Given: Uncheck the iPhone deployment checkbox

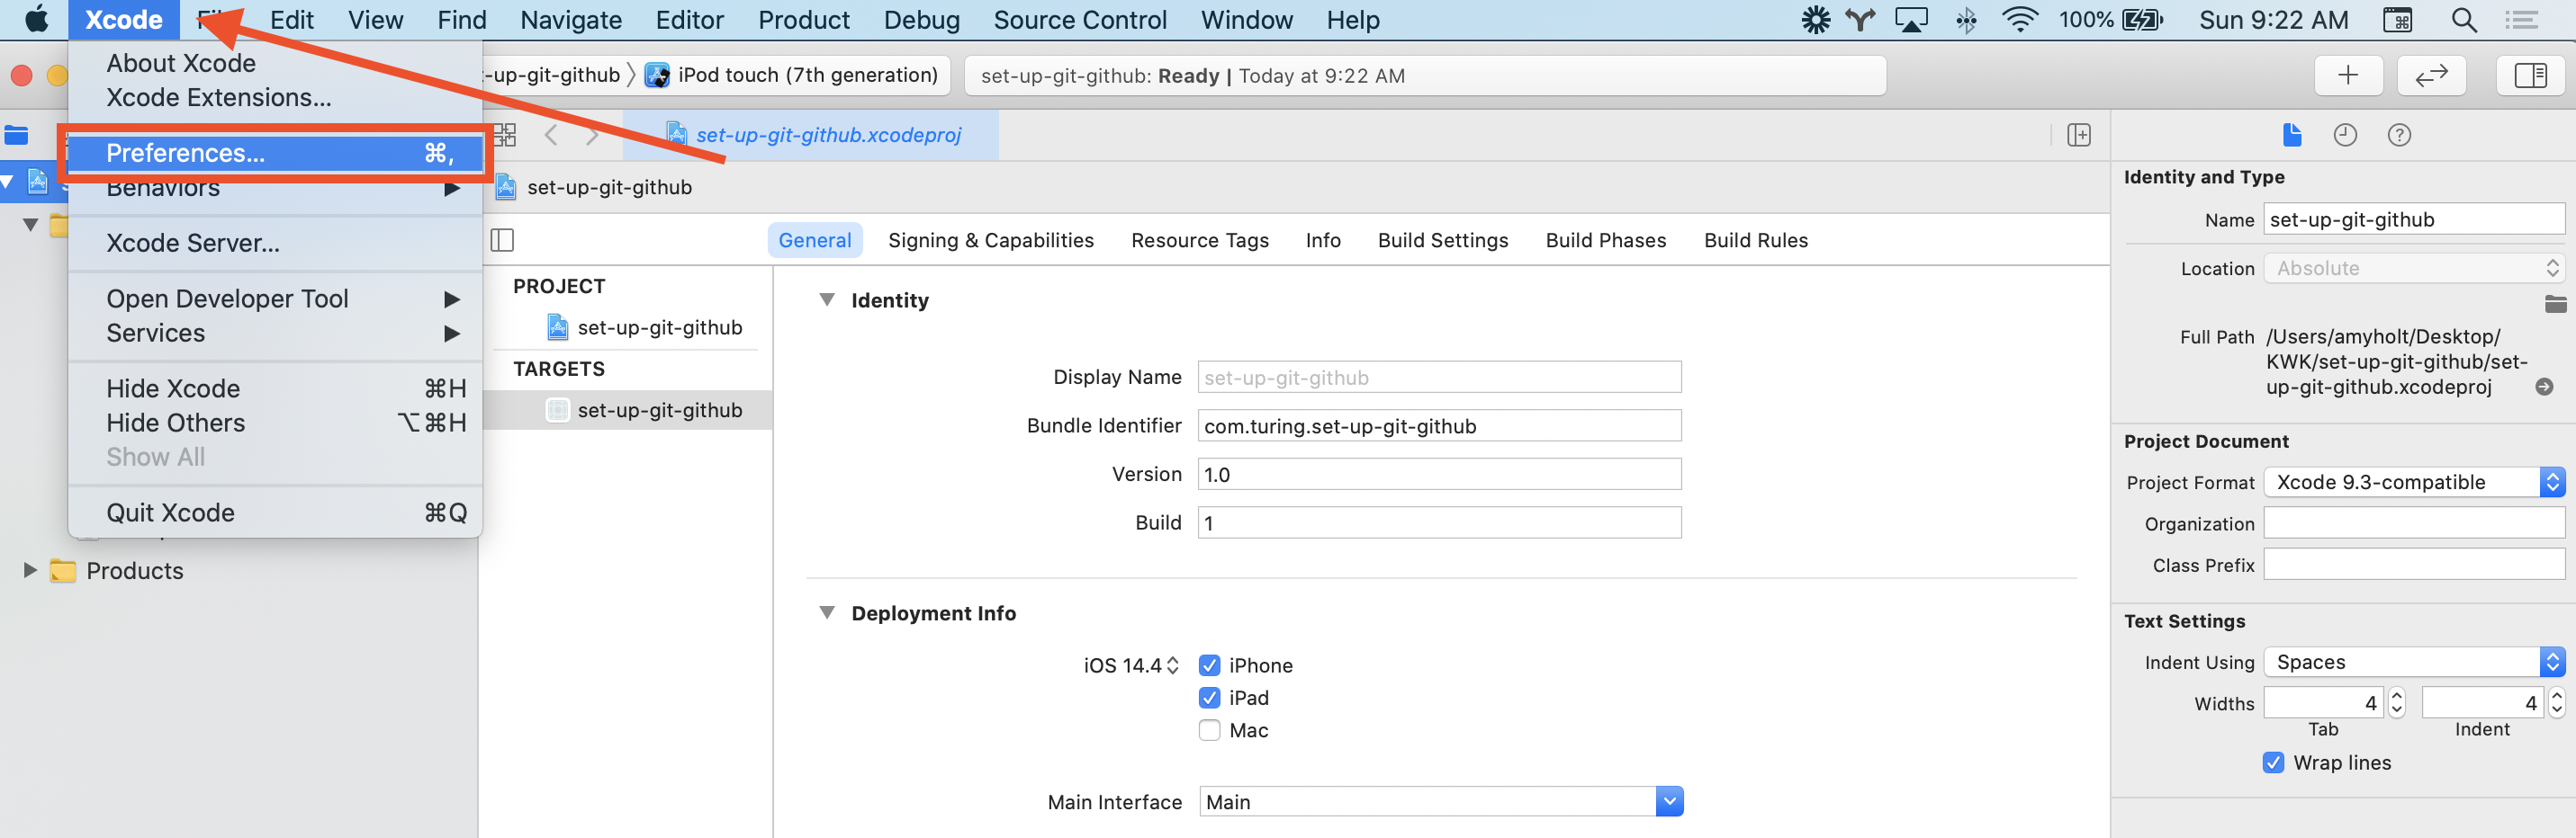Looking at the screenshot, I should click(1209, 665).
